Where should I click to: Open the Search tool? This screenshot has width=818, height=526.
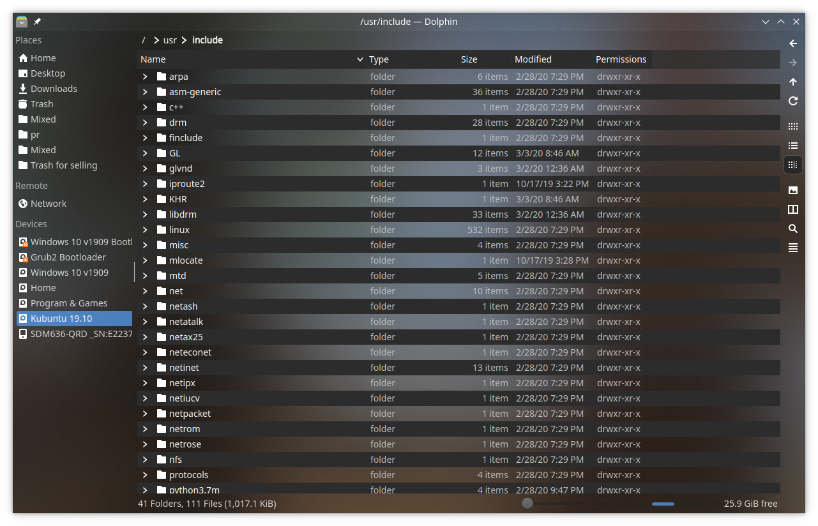tap(793, 229)
